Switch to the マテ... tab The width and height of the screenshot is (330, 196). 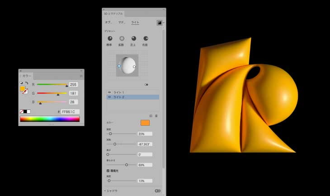(x=122, y=22)
